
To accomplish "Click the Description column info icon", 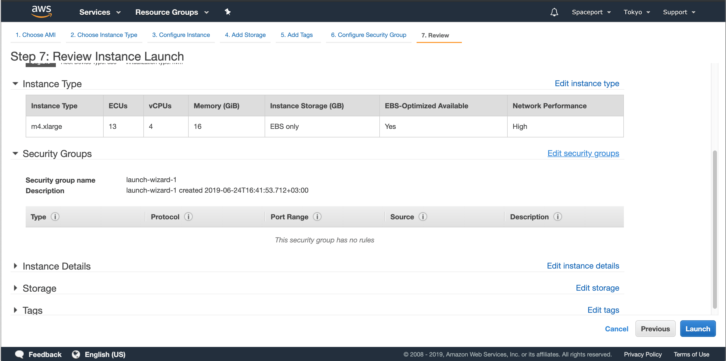I will tap(557, 217).
